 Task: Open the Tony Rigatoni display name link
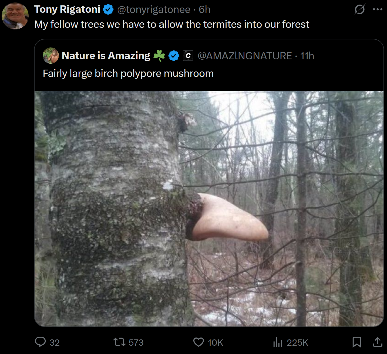[67, 9]
